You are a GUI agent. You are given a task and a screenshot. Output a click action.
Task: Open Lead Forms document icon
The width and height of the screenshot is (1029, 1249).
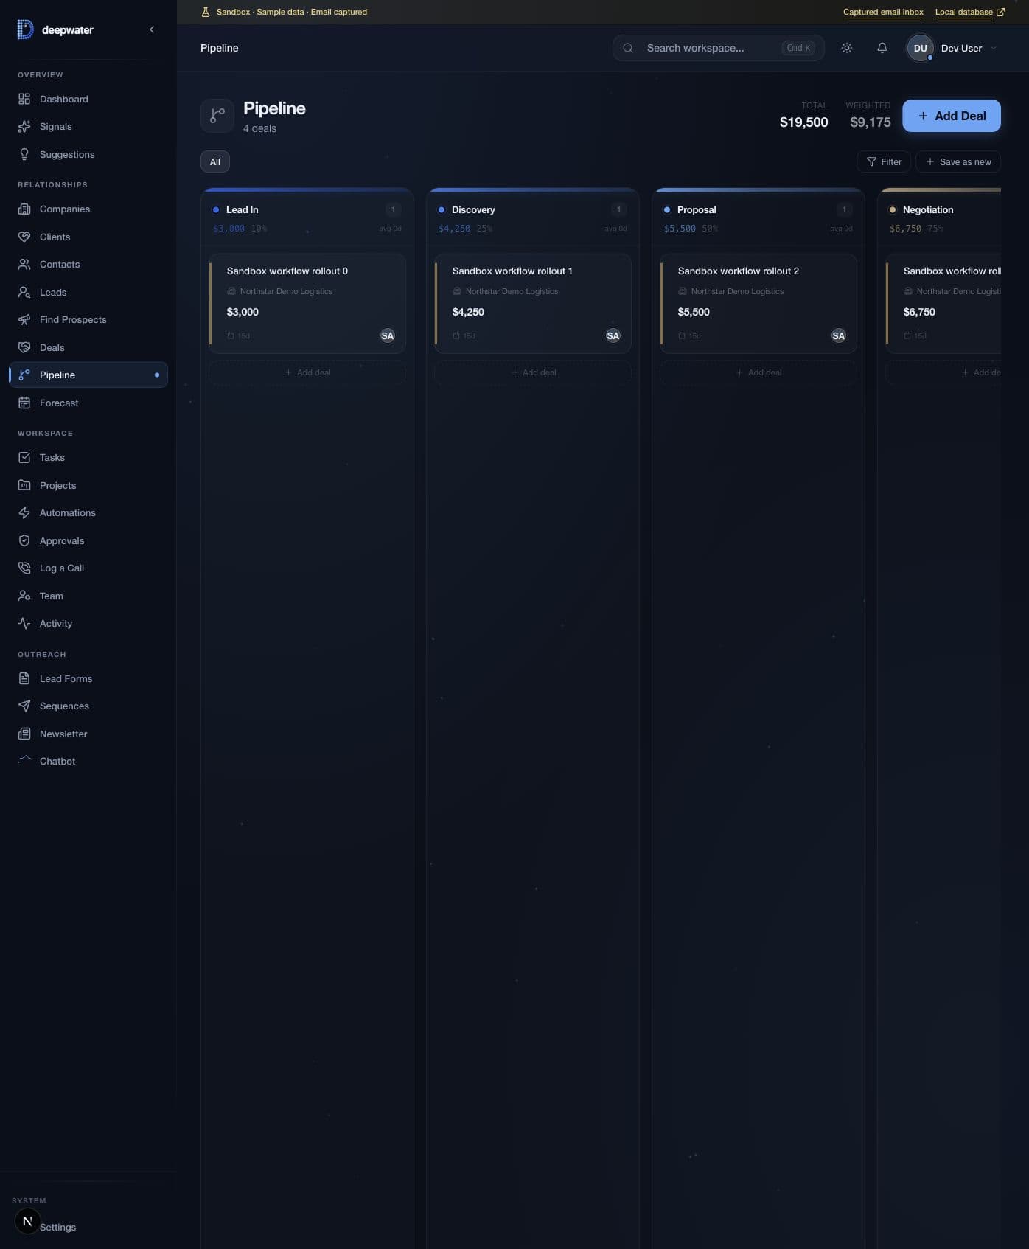[24, 678]
